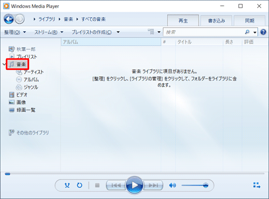The image size is (269, 199).
Task: Click the volume level slider
Action: pyautogui.click(x=195, y=186)
